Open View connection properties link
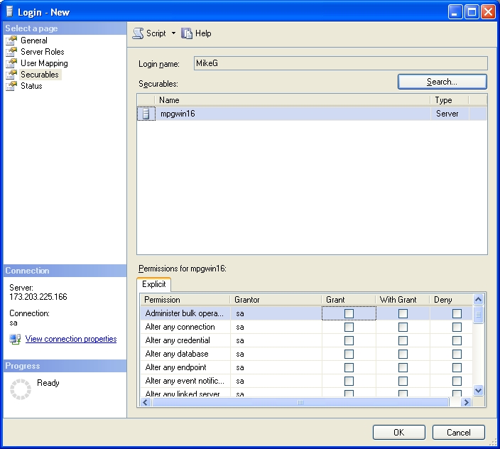Viewport: 500px width, 449px height. (x=71, y=340)
